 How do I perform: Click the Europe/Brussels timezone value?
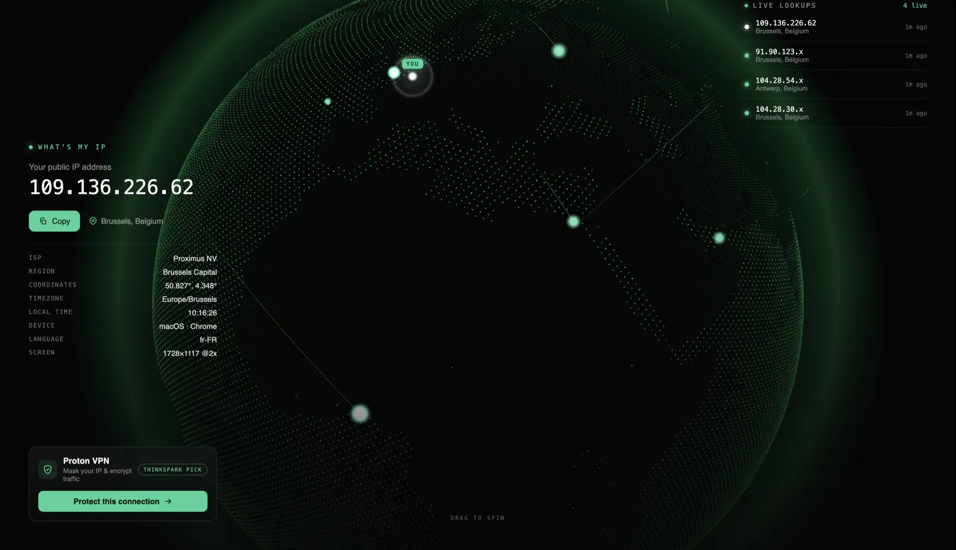pos(189,299)
